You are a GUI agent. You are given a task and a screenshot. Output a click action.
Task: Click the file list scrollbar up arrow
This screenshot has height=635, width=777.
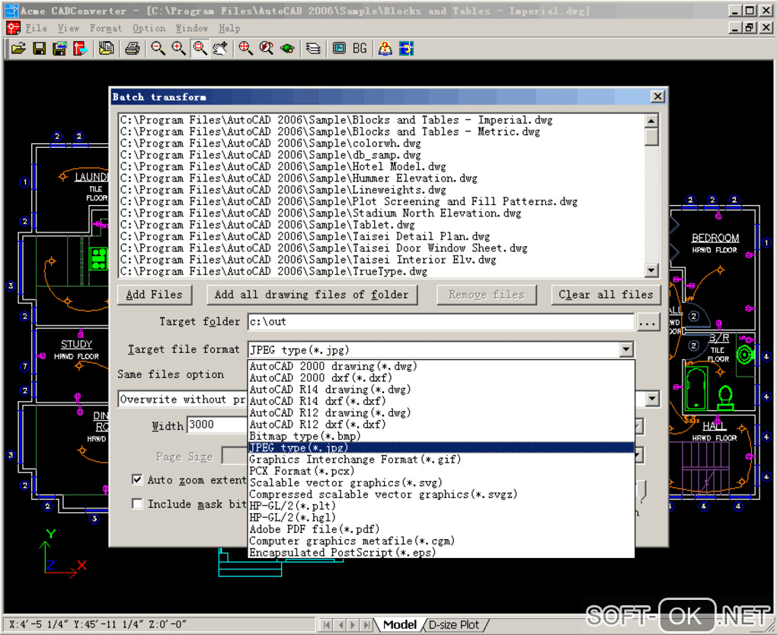(x=651, y=120)
